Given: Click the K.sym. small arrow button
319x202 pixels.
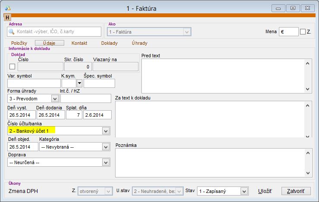Looking at the screenshot, I should [79, 84].
